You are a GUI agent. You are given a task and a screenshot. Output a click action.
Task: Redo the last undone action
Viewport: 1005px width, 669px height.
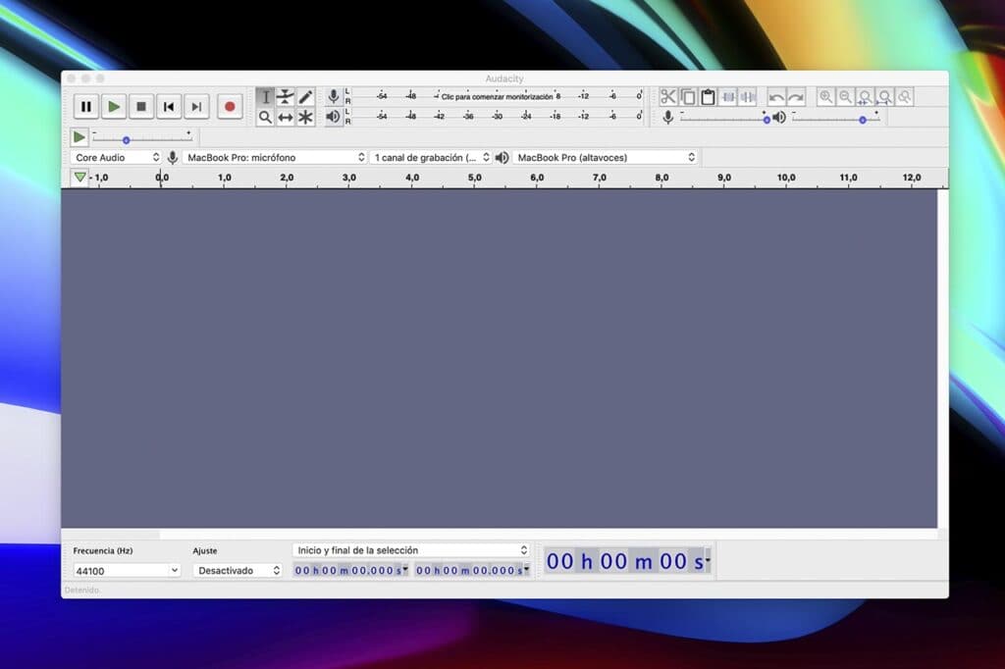pyautogui.click(x=796, y=97)
